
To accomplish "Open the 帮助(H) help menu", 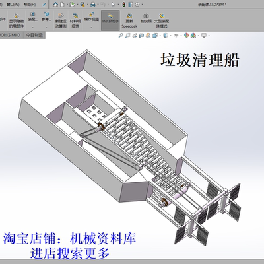I will [x=30, y=5].
